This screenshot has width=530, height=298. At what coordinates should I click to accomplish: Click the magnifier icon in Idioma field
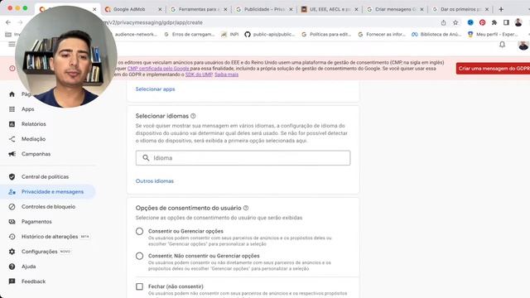[x=146, y=158]
